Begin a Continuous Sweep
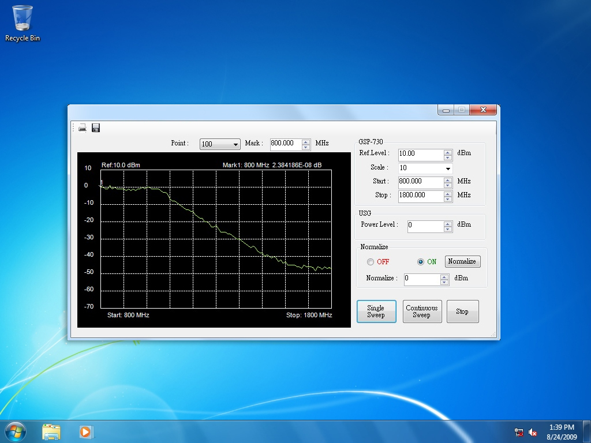591x443 pixels. click(422, 311)
